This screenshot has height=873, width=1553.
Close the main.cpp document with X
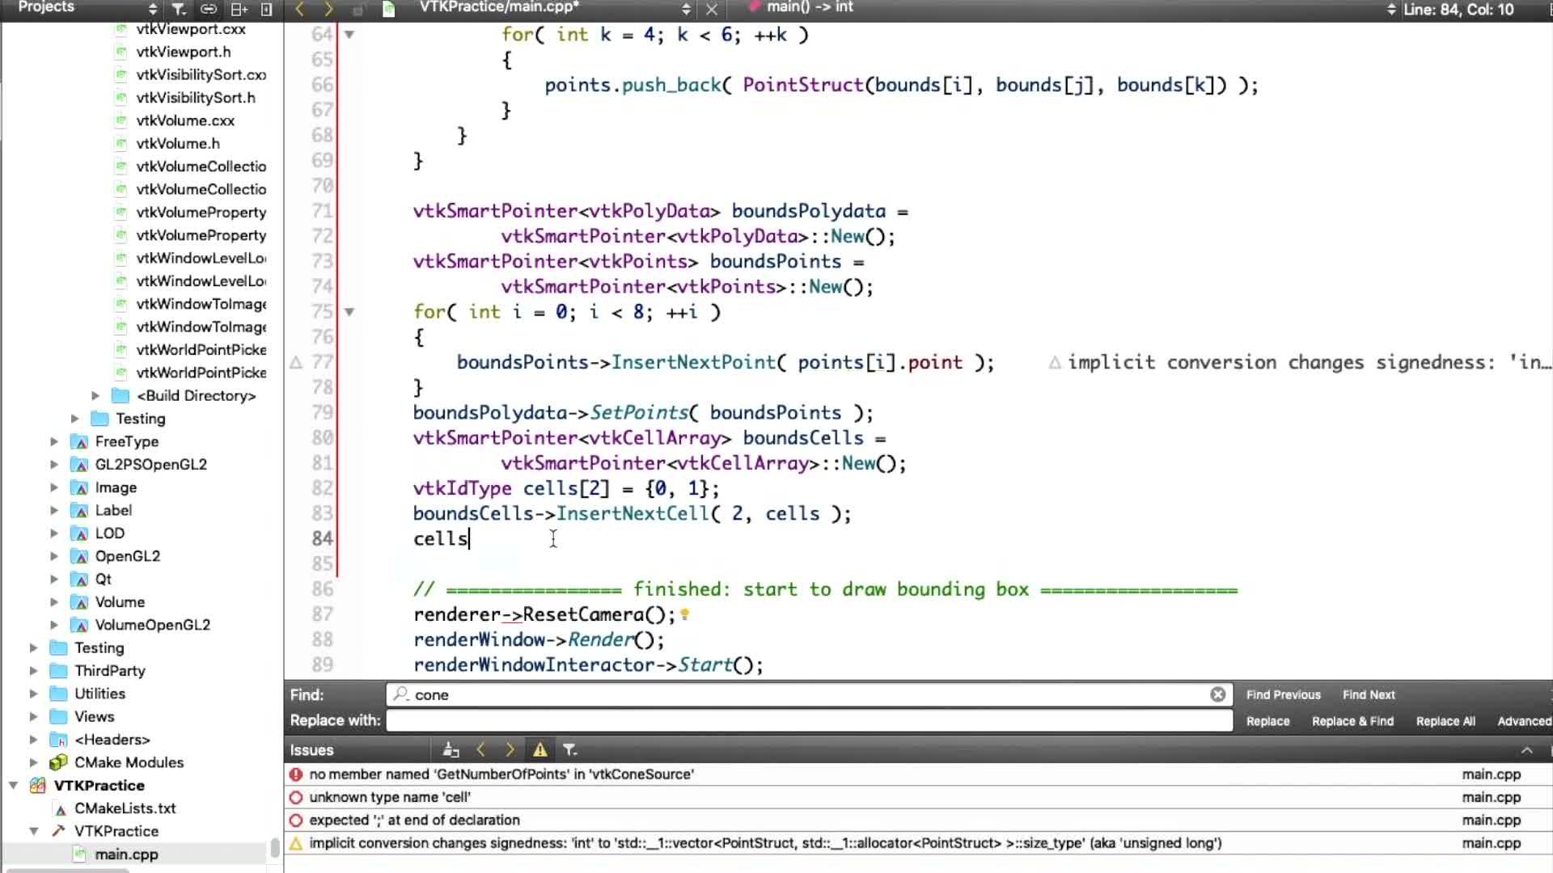click(712, 9)
